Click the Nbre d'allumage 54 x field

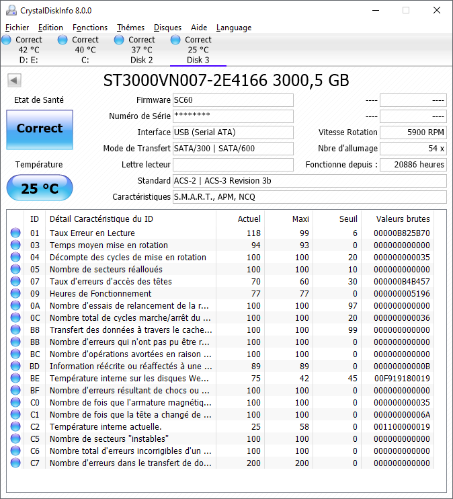coord(413,149)
